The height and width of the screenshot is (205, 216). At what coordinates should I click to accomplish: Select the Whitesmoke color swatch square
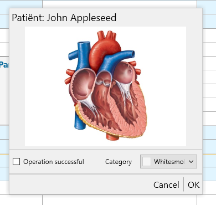click(x=147, y=162)
